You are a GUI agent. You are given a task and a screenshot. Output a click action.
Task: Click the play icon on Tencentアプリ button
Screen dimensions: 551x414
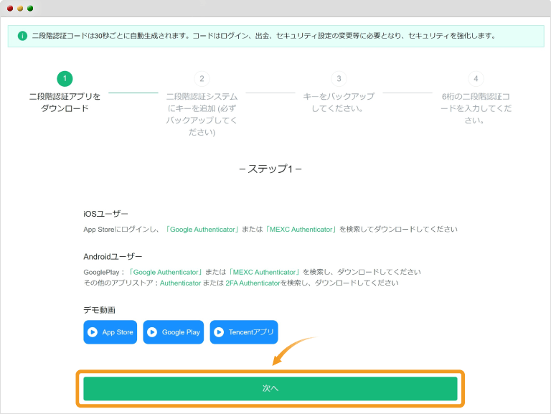click(219, 332)
